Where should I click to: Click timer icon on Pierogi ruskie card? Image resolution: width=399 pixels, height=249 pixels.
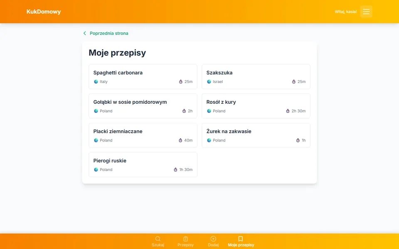(x=175, y=170)
